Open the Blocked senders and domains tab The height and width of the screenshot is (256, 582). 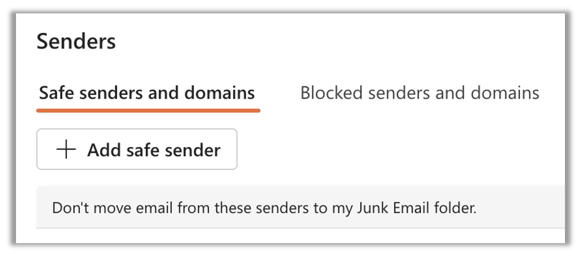(419, 93)
